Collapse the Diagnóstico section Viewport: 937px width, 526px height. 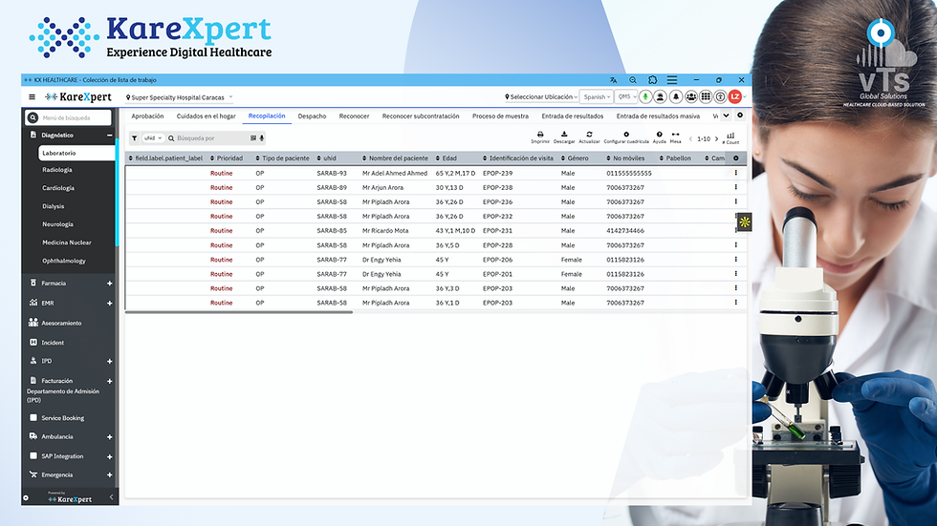click(x=109, y=136)
